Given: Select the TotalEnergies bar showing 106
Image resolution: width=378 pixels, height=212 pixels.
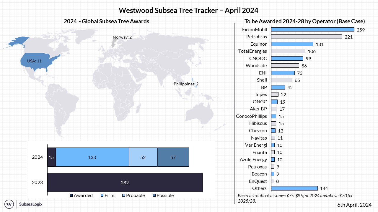Looking at the screenshot, I should [288, 51].
